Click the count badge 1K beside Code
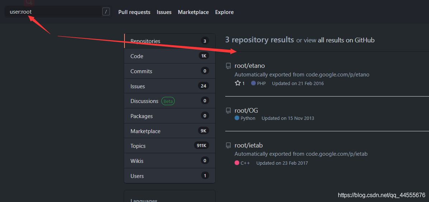Viewport: 429px width, 202px height. click(x=204, y=56)
